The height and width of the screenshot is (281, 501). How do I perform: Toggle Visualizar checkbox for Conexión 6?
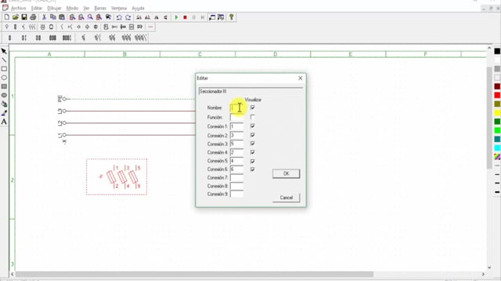pos(252,169)
